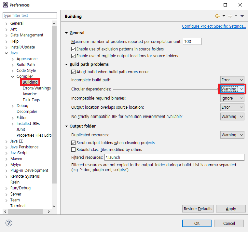Viewport: 248px width, 232px height.
Task: Open the Incomplete build path dropdown
Action: point(232,80)
